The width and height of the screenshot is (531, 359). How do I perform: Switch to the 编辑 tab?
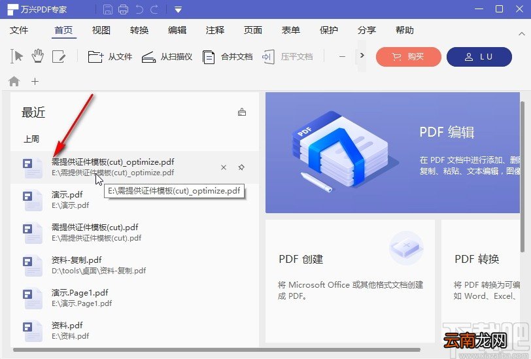(x=177, y=30)
